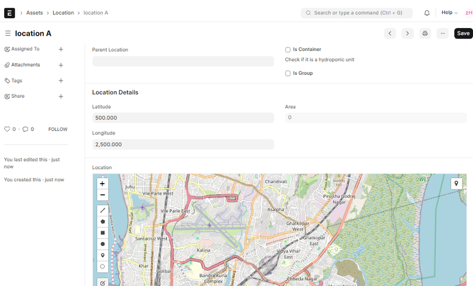
Task: Open the Attachments sidebar section
Action: [x=26, y=65]
